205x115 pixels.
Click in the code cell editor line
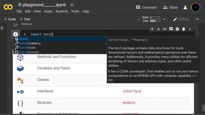(x=107, y=34)
